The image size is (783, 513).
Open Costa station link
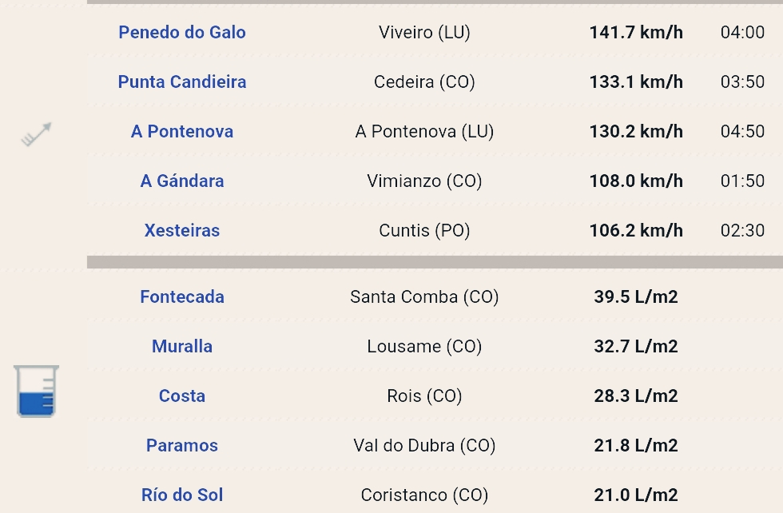(182, 396)
